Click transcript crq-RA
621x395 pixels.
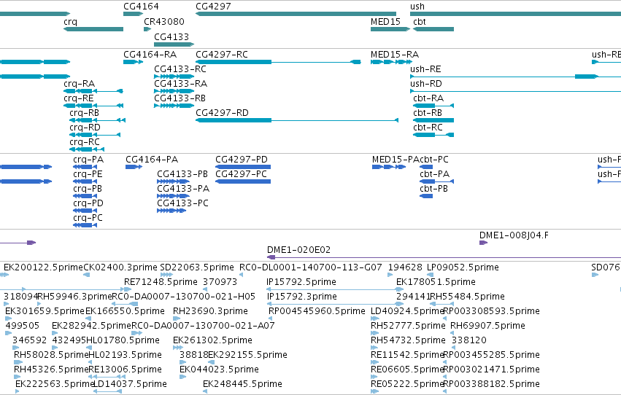click(80, 84)
